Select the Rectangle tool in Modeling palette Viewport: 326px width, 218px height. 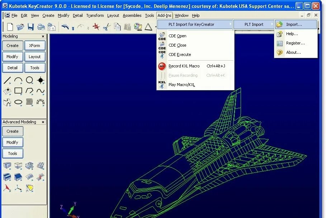[18, 91]
